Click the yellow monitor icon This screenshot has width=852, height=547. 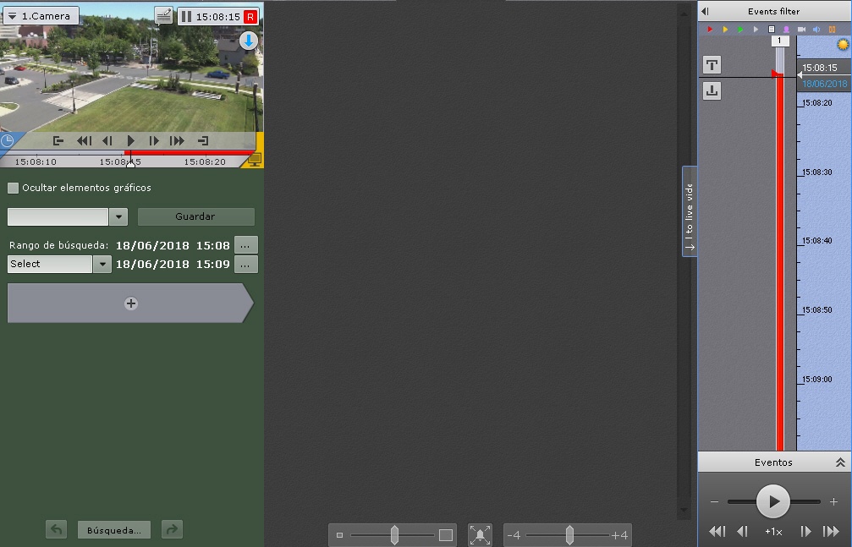point(255,159)
